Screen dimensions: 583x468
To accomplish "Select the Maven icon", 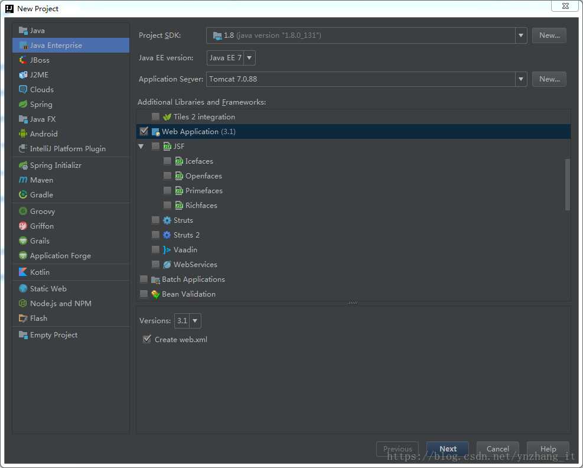I will pyautogui.click(x=23, y=180).
